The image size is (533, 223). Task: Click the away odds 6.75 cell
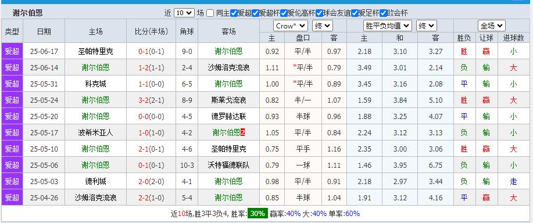pos(436,166)
